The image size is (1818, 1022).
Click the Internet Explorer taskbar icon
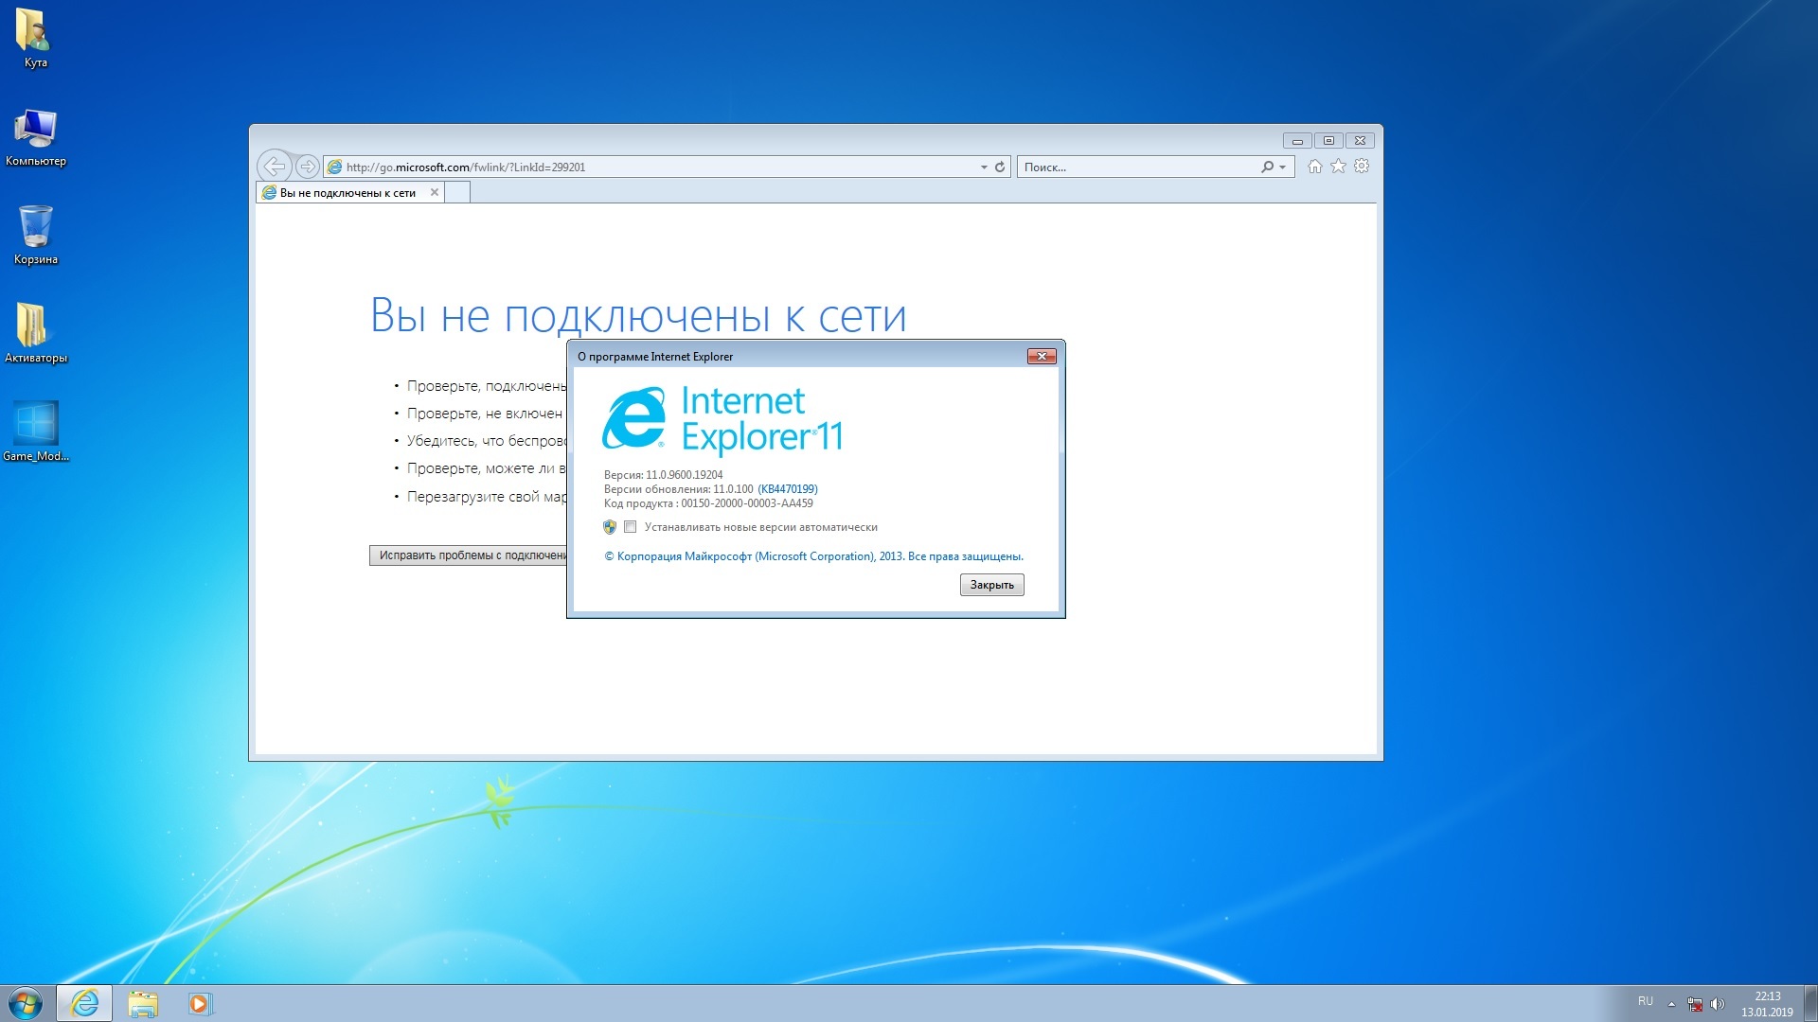pos(84,1003)
